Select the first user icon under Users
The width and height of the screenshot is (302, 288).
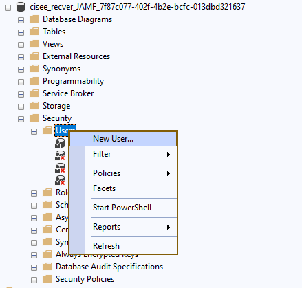[60, 143]
